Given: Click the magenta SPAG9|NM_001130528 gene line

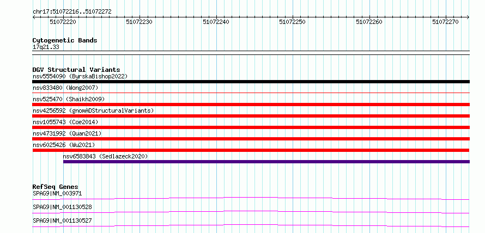Looking at the screenshot, I should [251, 212].
